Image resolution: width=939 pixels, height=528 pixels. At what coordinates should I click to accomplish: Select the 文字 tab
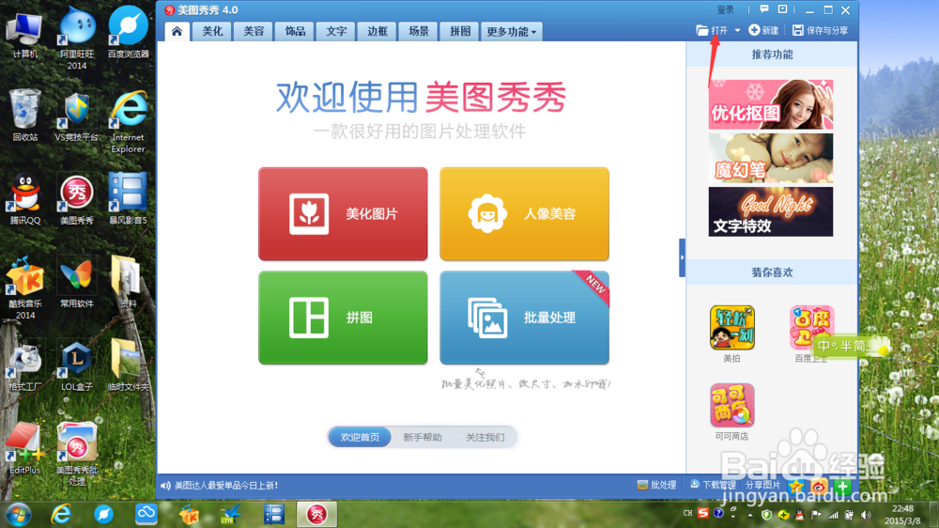pyautogui.click(x=336, y=31)
